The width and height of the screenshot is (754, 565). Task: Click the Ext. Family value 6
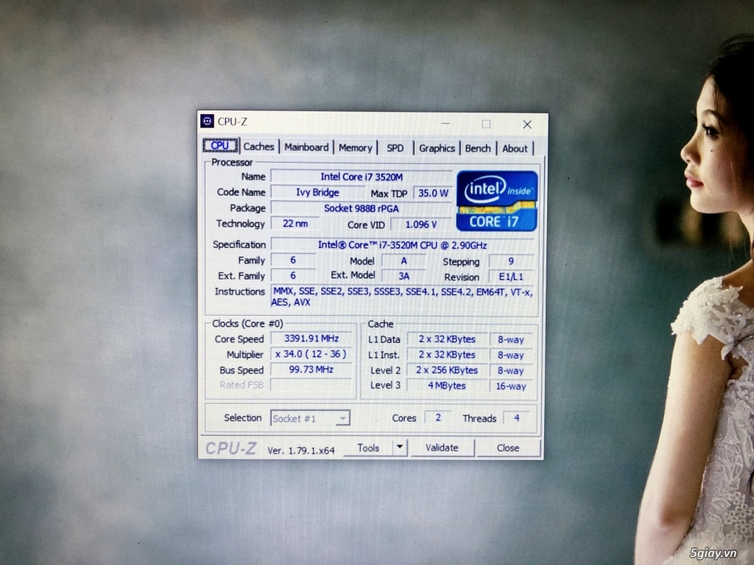pos(293,275)
